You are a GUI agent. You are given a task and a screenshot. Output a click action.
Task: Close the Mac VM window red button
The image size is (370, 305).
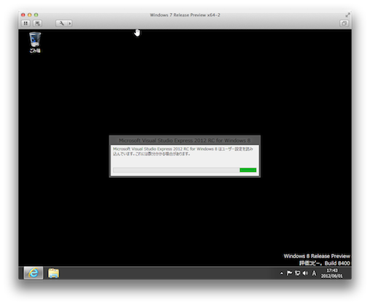coord(23,15)
